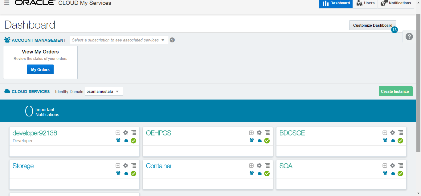Image resolution: width=421 pixels, height=196 pixels.
Task: Open the help question mark near subscription selector
Action: pos(172,40)
